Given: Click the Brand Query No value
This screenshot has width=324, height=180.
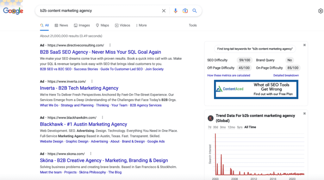Looking at the screenshot, I should [x=290, y=60].
